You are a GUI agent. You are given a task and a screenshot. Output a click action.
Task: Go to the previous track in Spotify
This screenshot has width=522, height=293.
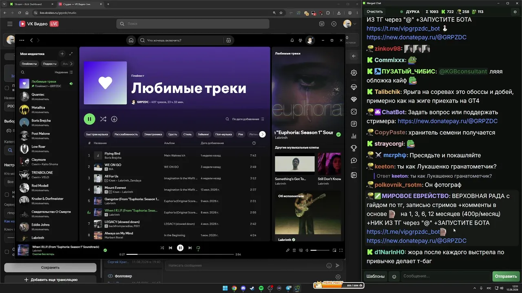170,248
